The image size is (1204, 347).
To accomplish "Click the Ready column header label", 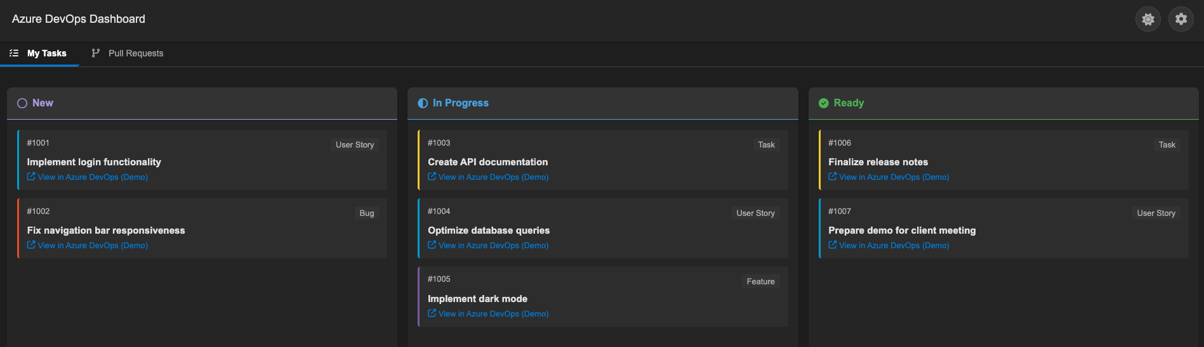I will pyautogui.click(x=849, y=103).
